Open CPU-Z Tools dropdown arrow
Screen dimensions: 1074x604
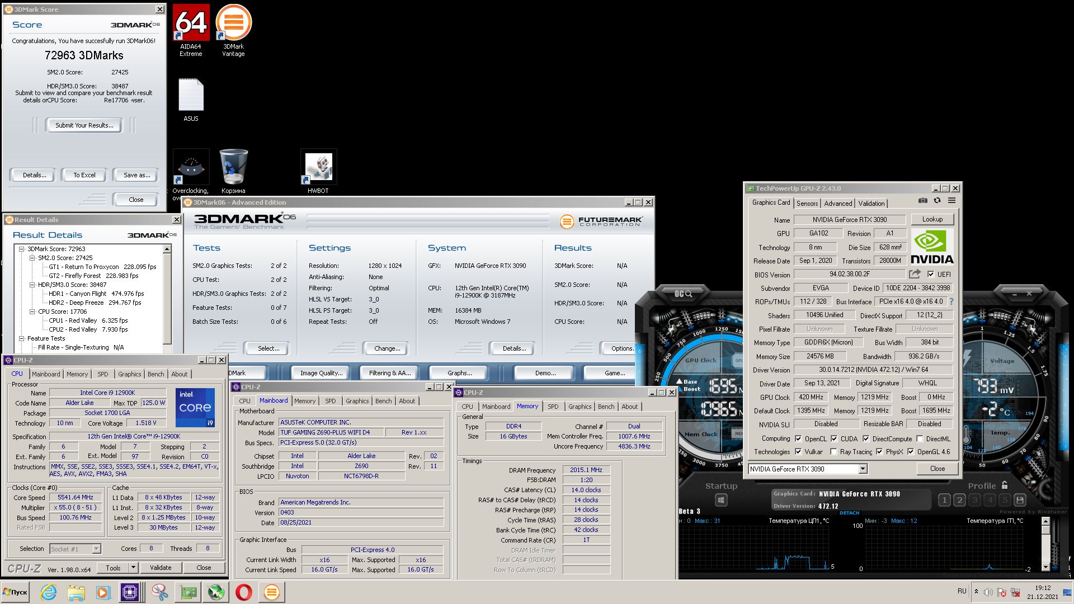point(133,568)
